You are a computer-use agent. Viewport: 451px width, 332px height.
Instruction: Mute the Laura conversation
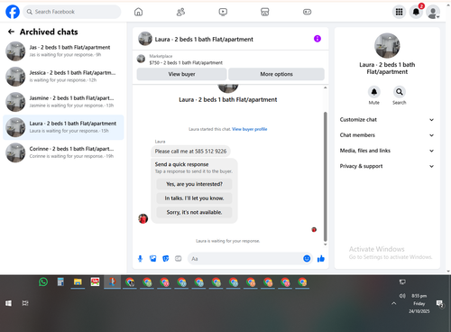[374, 92]
